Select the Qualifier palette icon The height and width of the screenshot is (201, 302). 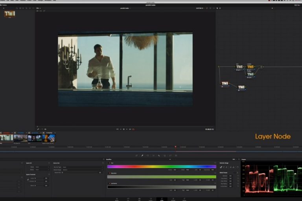point(142,155)
